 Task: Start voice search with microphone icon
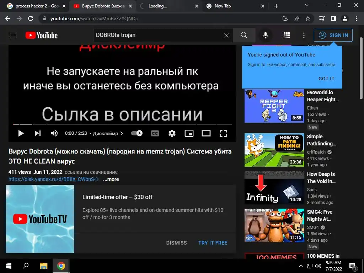coord(265,35)
